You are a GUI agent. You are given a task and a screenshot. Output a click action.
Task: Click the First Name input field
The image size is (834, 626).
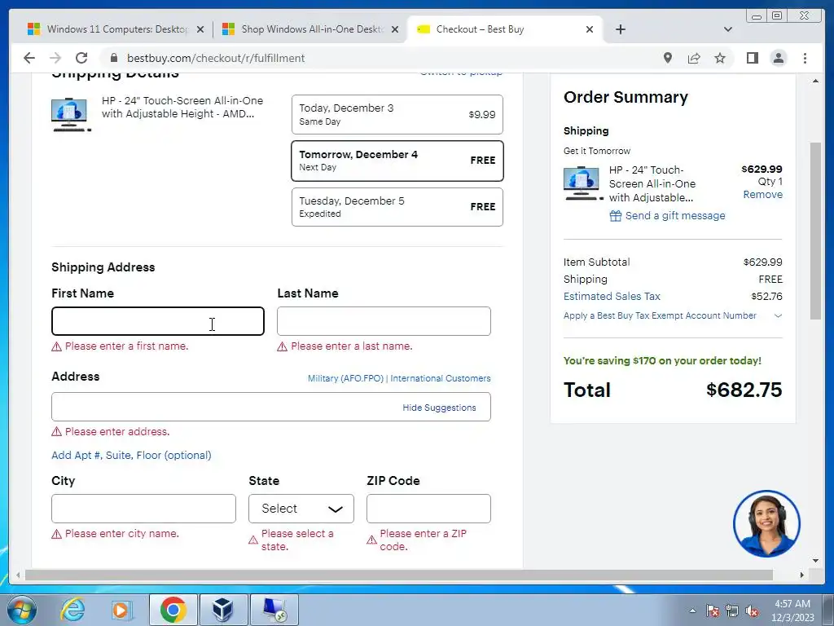(x=158, y=321)
